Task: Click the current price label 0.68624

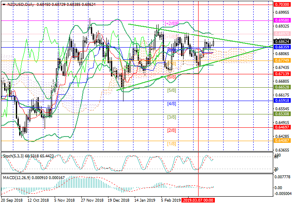Action: click(x=282, y=42)
